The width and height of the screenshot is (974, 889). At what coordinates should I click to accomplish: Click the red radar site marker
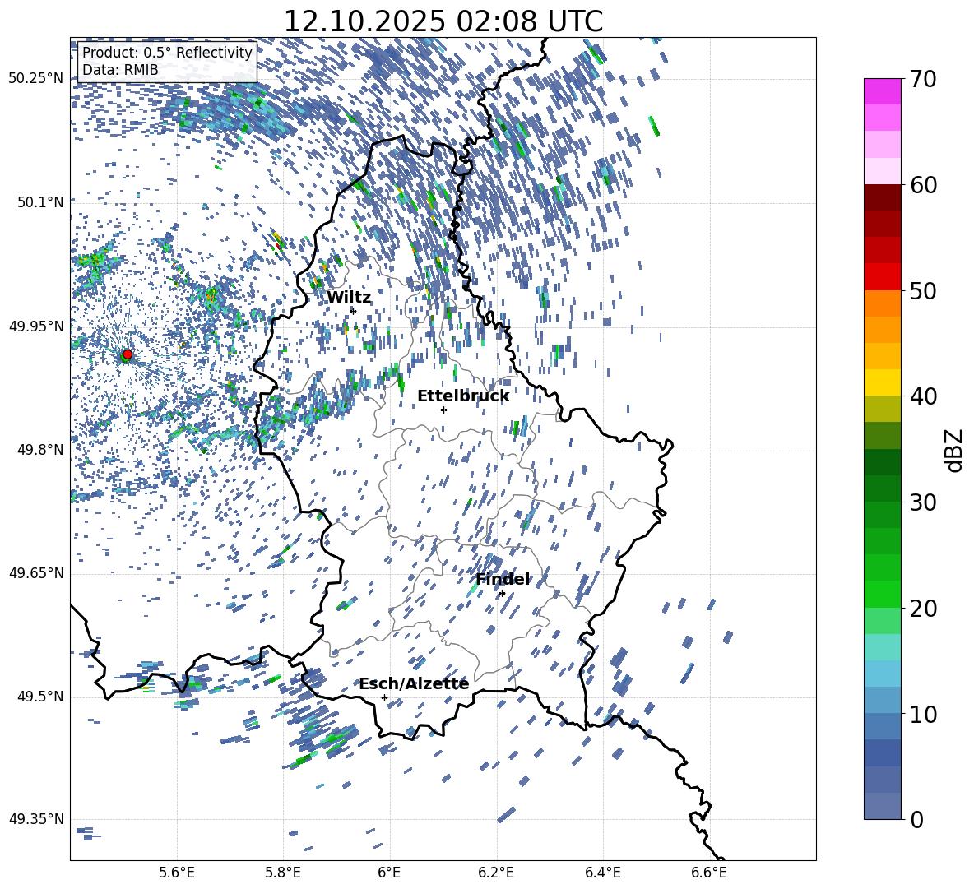tap(128, 354)
